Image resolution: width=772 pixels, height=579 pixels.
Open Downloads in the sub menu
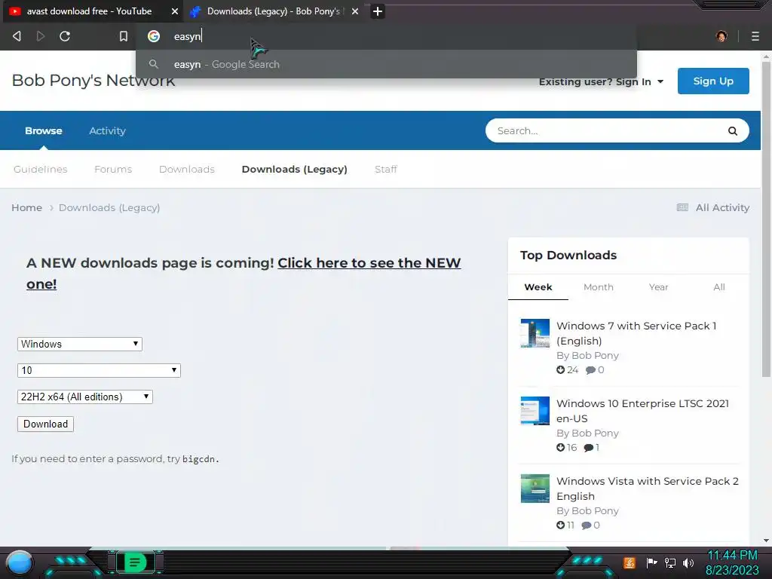coord(187,170)
